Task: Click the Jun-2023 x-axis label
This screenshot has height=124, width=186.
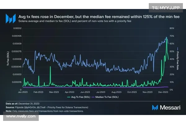Action: click(85, 92)
